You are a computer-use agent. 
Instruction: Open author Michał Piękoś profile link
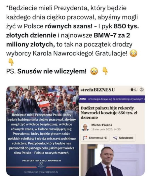pyautogui.click(x=102, y=125)
